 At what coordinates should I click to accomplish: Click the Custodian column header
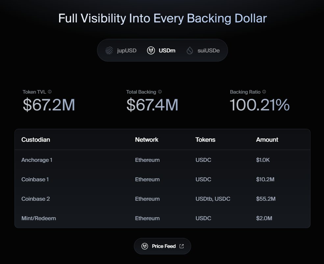click(36, 139)
